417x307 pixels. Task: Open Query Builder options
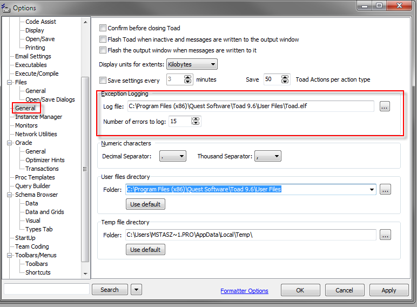pyautogui.click(x=33, y=186)
